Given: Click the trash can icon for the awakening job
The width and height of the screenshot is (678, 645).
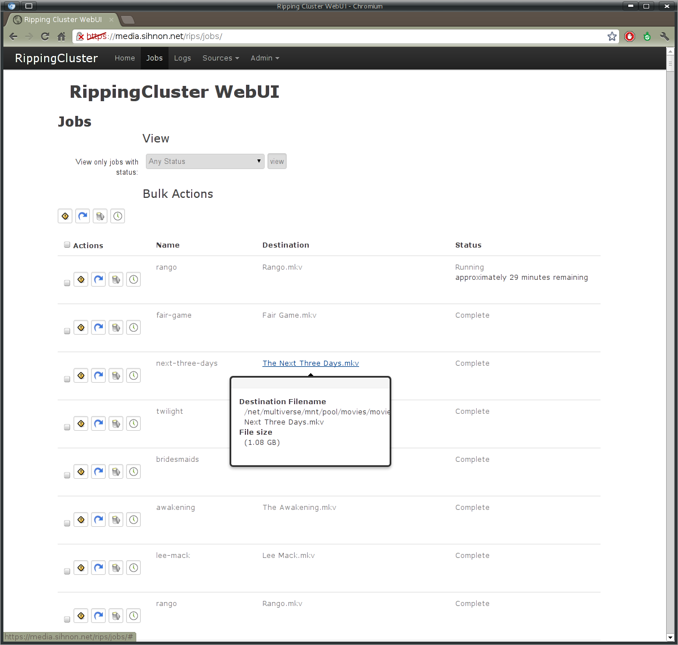Looking at the screenshot, I should pyautogui.click(x=116, y=520).
